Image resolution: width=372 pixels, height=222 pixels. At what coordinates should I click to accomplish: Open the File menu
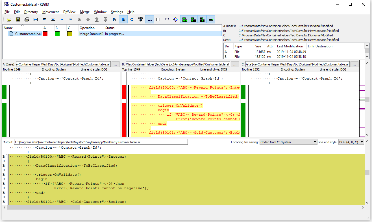point(7,12)
